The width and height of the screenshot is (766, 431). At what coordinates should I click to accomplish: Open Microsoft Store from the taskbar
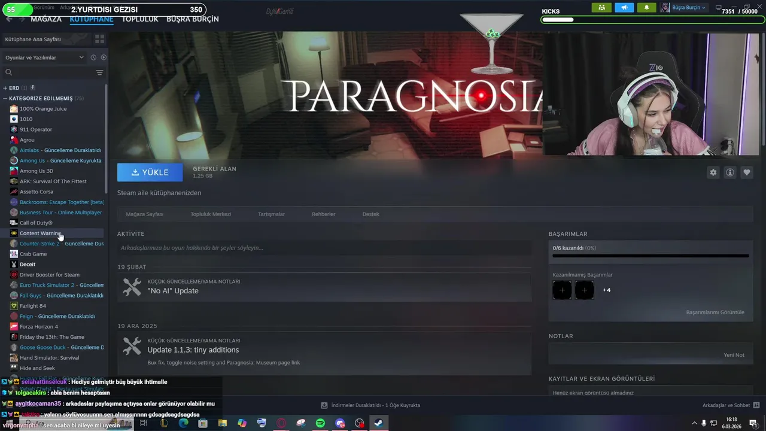coord(203,423)
